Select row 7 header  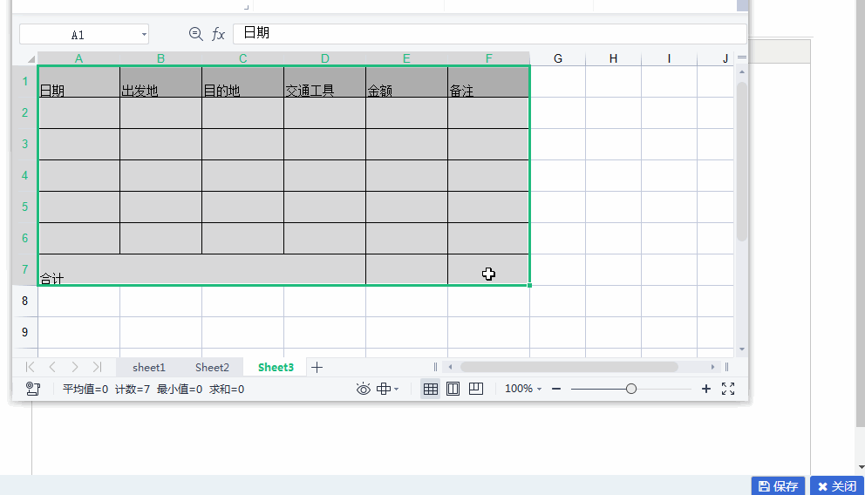coord(24,269)
